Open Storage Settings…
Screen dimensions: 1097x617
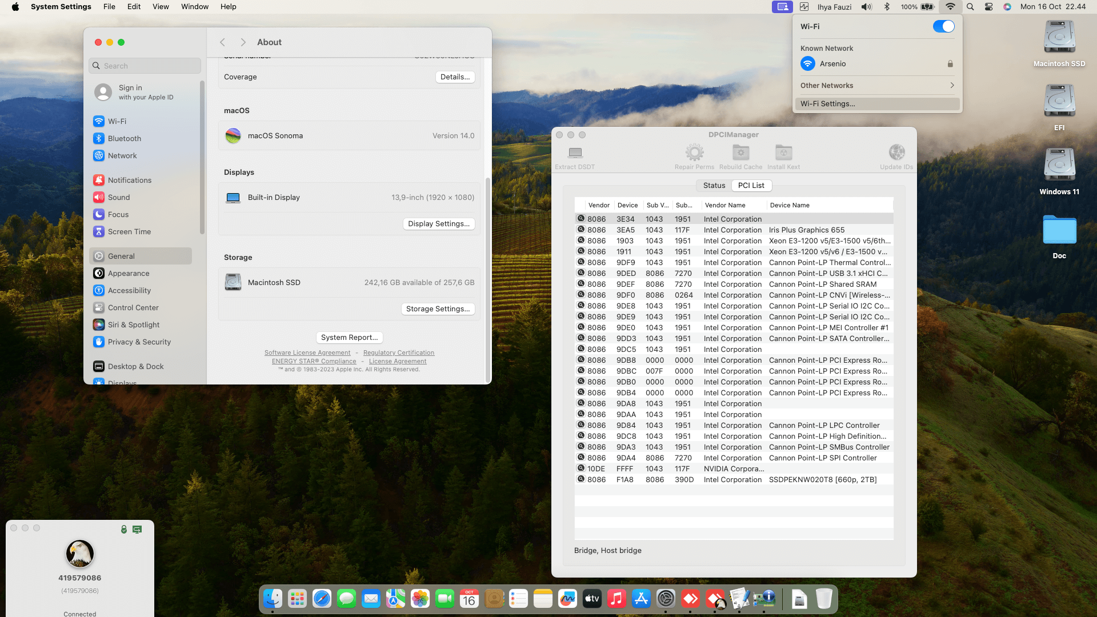click(x=438, y=309)
